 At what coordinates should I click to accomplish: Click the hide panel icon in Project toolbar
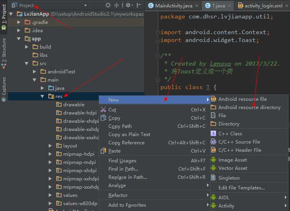pos(139,5)
